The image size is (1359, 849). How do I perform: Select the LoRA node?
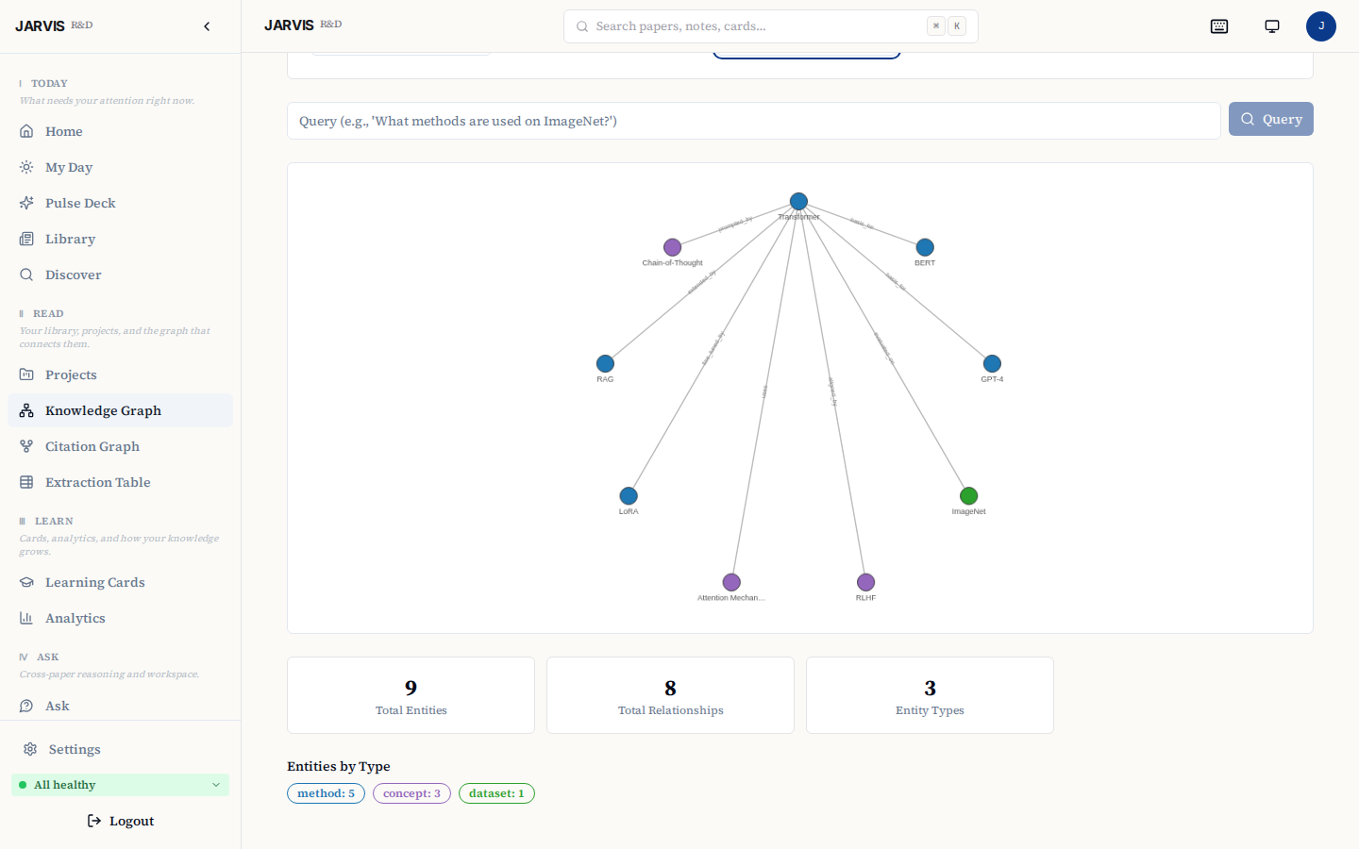pyautogui.click(x=629, y=495)
